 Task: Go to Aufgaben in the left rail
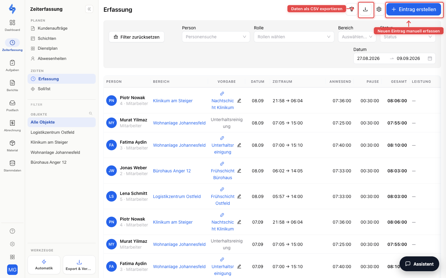point(12,65)
